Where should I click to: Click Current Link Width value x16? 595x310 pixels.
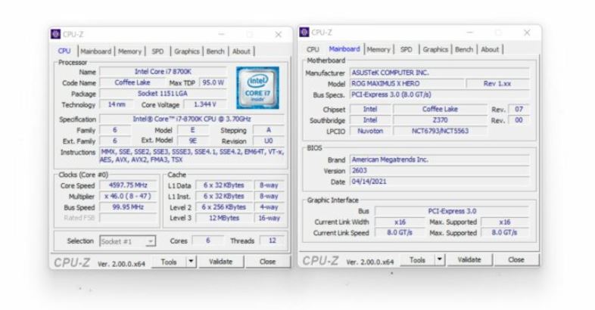click(x=400, y=222)
